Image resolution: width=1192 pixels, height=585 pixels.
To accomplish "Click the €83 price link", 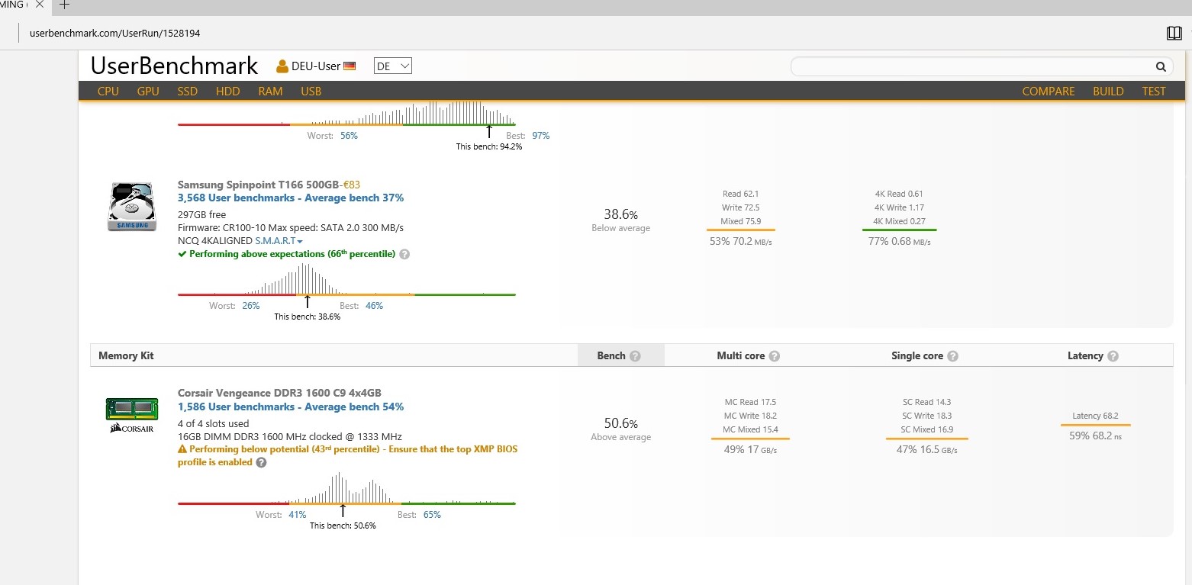I will [x=352, y=185].
